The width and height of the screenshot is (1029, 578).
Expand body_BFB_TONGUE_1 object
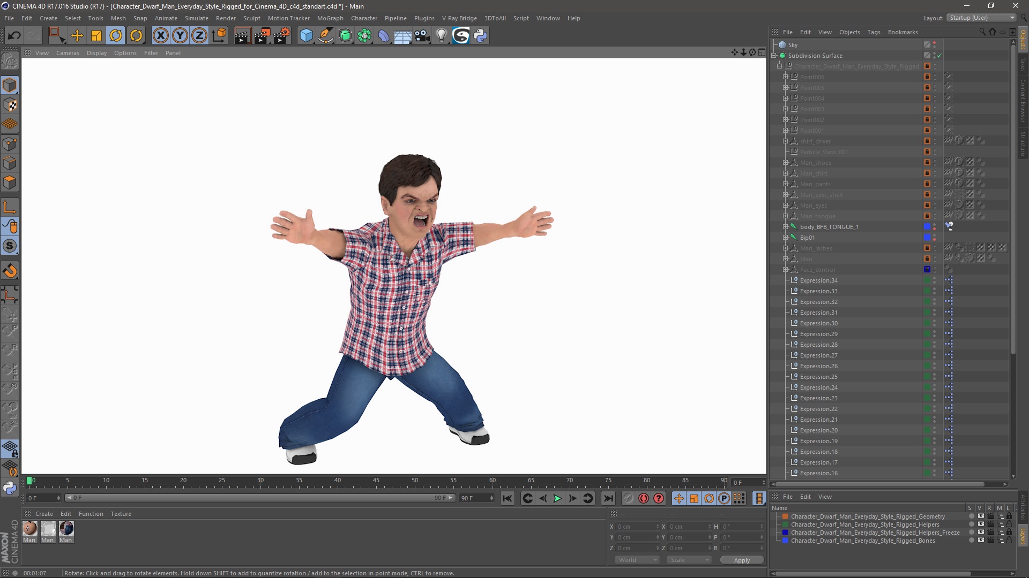[786, 227]
